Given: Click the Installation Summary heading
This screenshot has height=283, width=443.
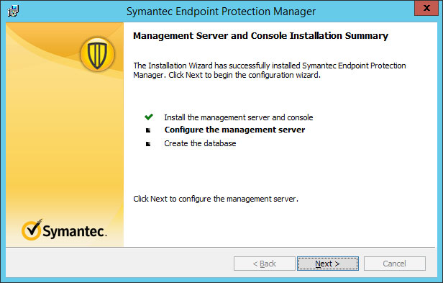Looking at the screenshot, I should coord(260,36).
